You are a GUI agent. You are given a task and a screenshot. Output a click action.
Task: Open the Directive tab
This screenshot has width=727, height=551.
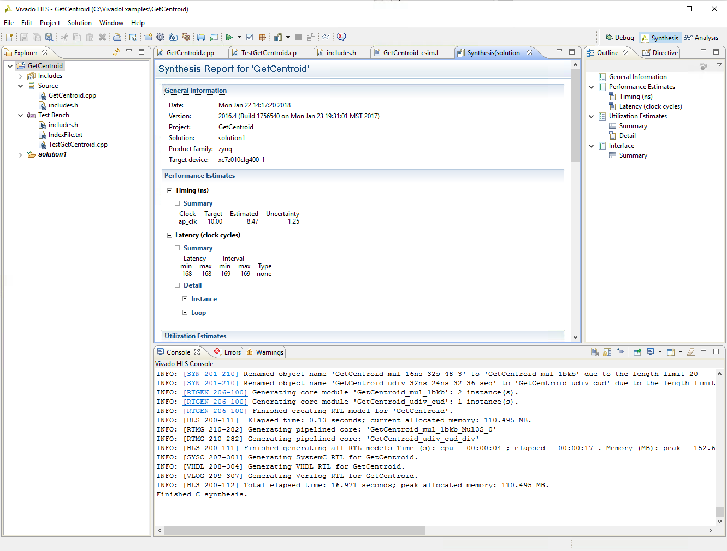pyautogui.click(x=660, y=53)
